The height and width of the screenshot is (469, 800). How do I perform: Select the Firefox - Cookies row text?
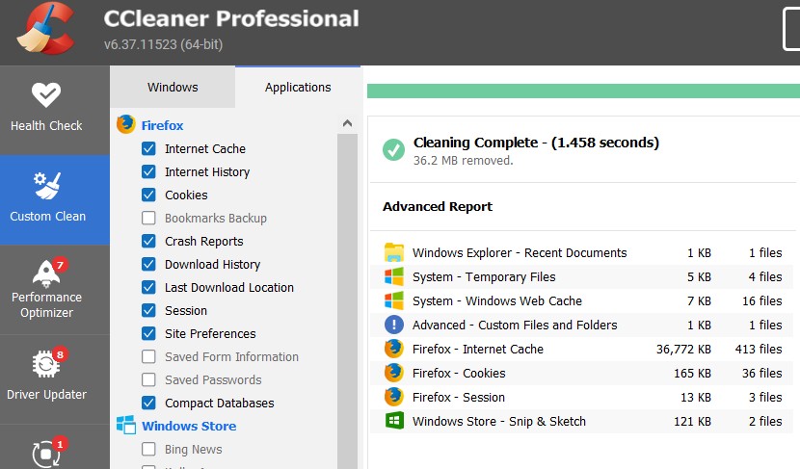tap(459, 373)
